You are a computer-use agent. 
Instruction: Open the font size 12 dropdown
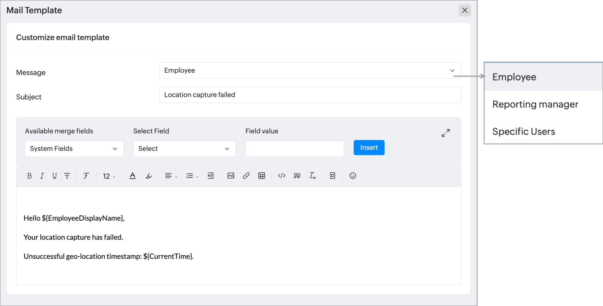(109, 176)
